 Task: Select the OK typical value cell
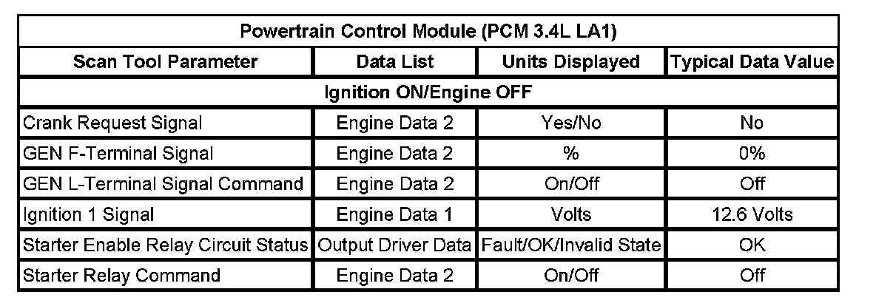click(x=751, y=245)
